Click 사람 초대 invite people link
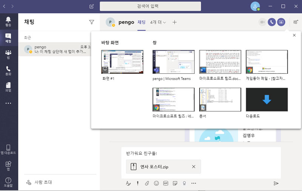This screenshot has height=191, width=302. [x=39, y=182]
